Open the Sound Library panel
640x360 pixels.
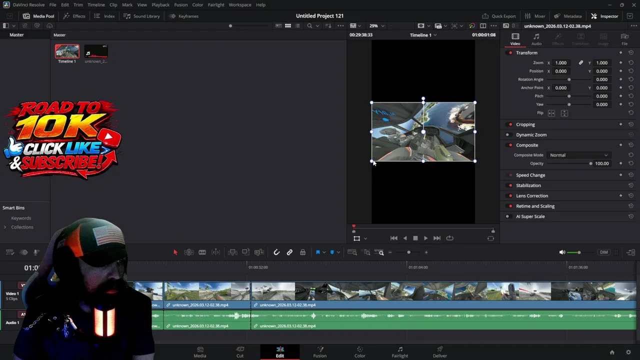[x=141, y=16]
